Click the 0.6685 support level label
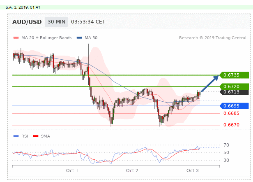The width and height of the screenshot is (253, 182). coord(231,113)
